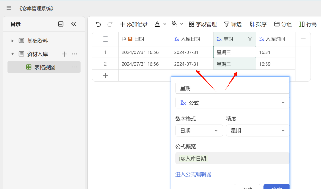
Task: Select the 星期三 cell in row 2
Action: (234, 64)
